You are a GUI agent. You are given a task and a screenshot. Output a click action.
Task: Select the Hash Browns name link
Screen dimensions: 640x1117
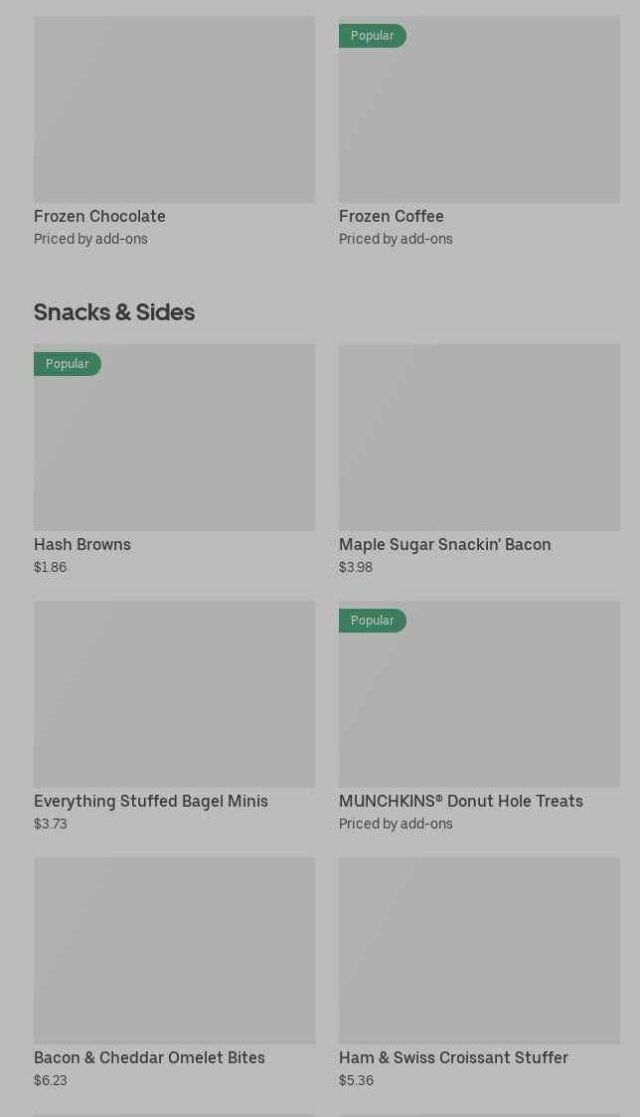[x=82, y=544]
